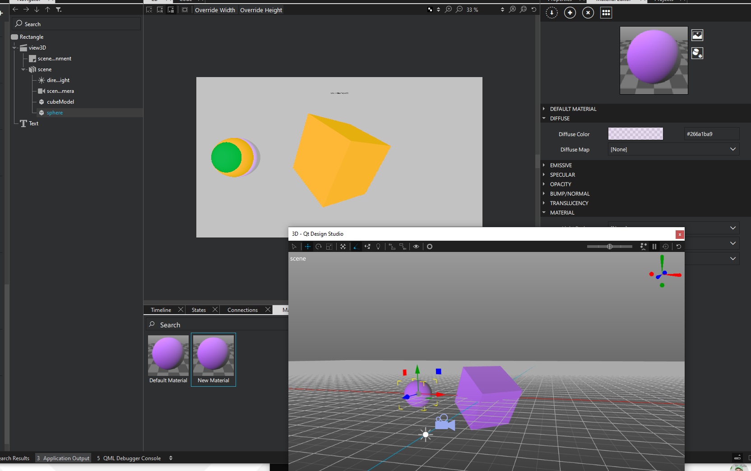
Task: Select the Move tool in 3D editor
Action: tap(308, 247)
